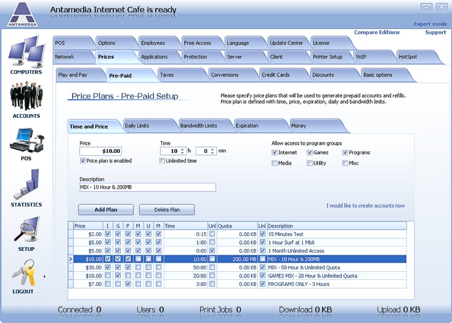This screenshot has height=323, width=452.
Task: Check the Media program group checkbox
Action: click(275, 163)
